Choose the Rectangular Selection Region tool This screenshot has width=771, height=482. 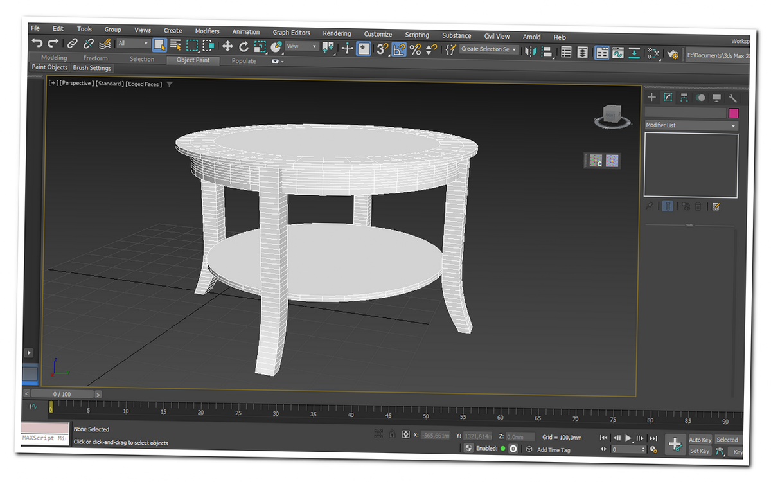[x=192, y=46]
